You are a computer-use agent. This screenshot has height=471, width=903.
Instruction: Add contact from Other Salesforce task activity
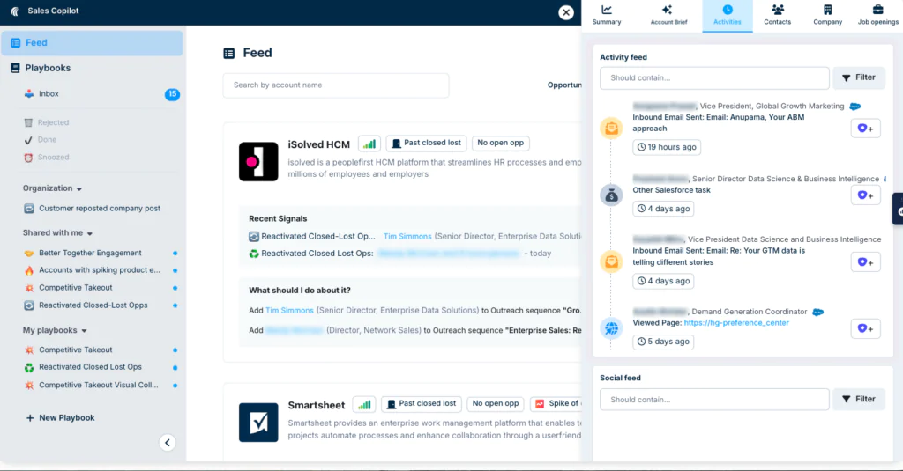click(x=866, y=195)
